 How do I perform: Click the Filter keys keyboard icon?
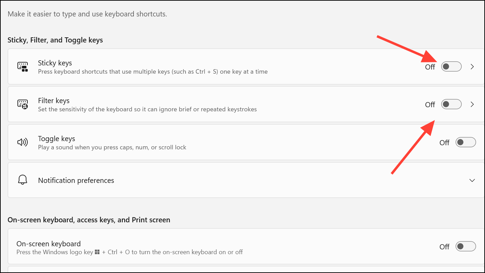tap(23, 104)
